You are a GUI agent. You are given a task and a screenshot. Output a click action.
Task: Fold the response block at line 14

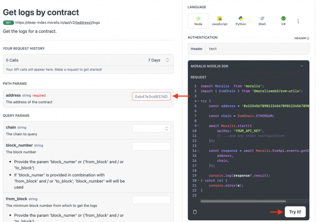(198, 151)
